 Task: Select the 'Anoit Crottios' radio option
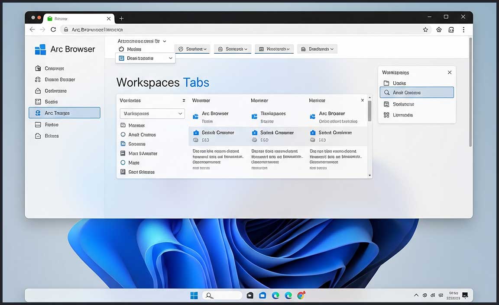pyautogui.click(x=123, y=134)
